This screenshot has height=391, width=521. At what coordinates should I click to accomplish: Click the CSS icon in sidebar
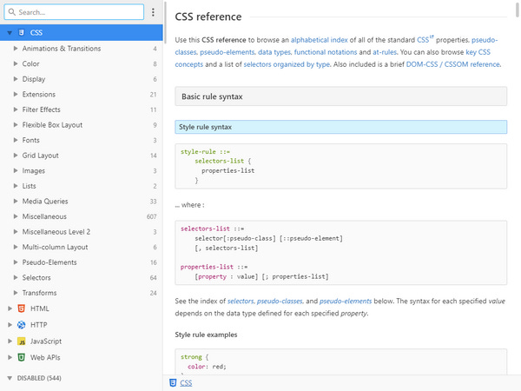pos(21,33)
